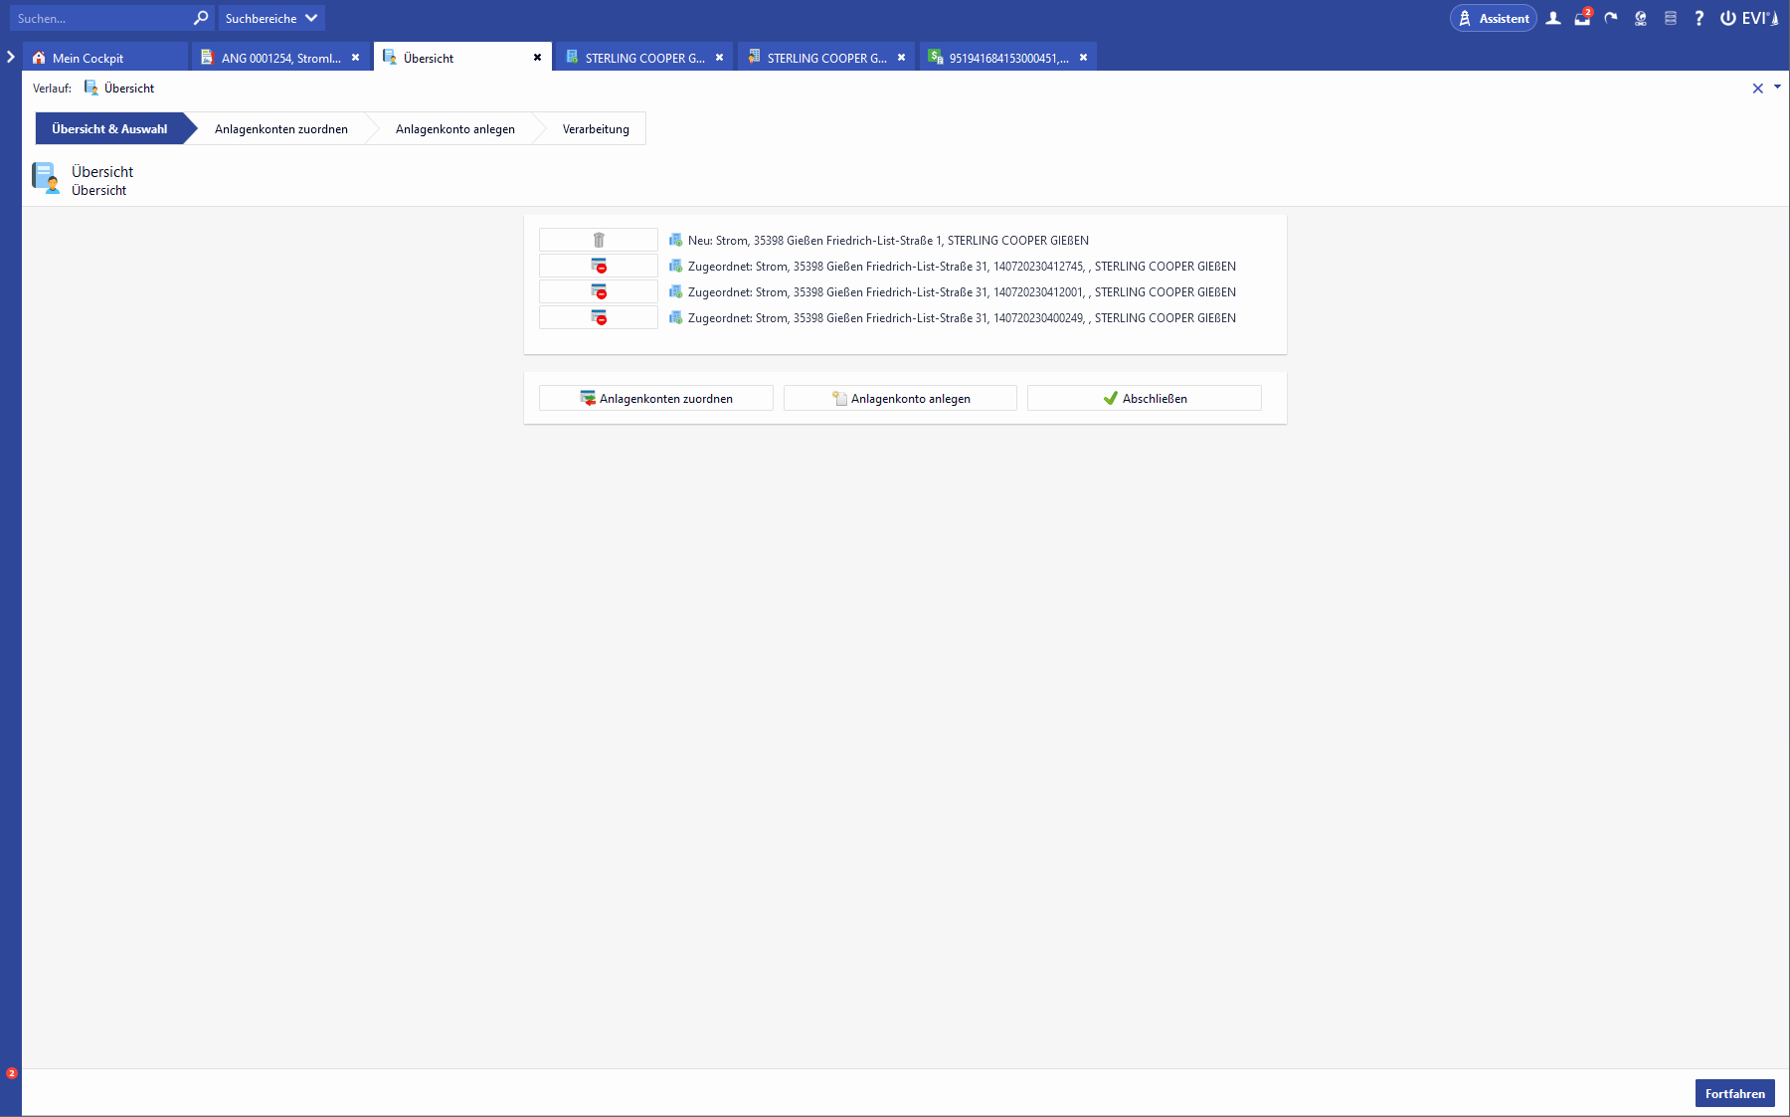
Task: Remove assignment for account 140720230400249
Action: [x=599, y=317]
